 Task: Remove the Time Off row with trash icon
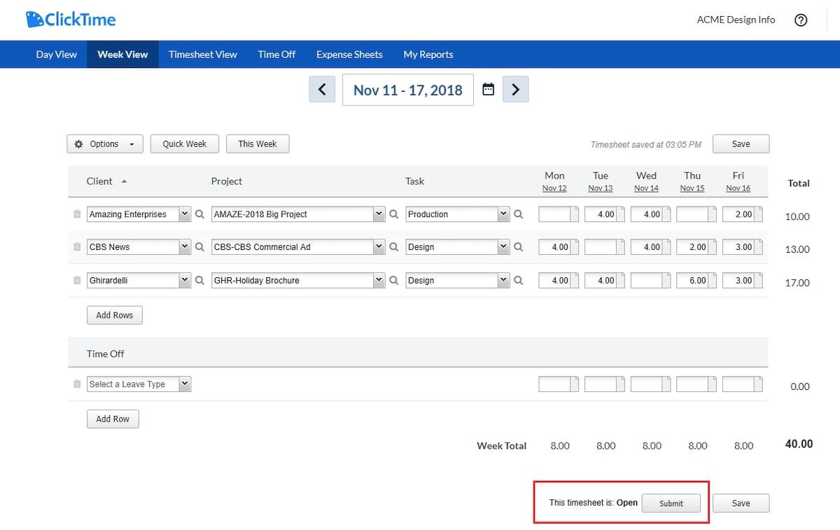tap(77, 384)
